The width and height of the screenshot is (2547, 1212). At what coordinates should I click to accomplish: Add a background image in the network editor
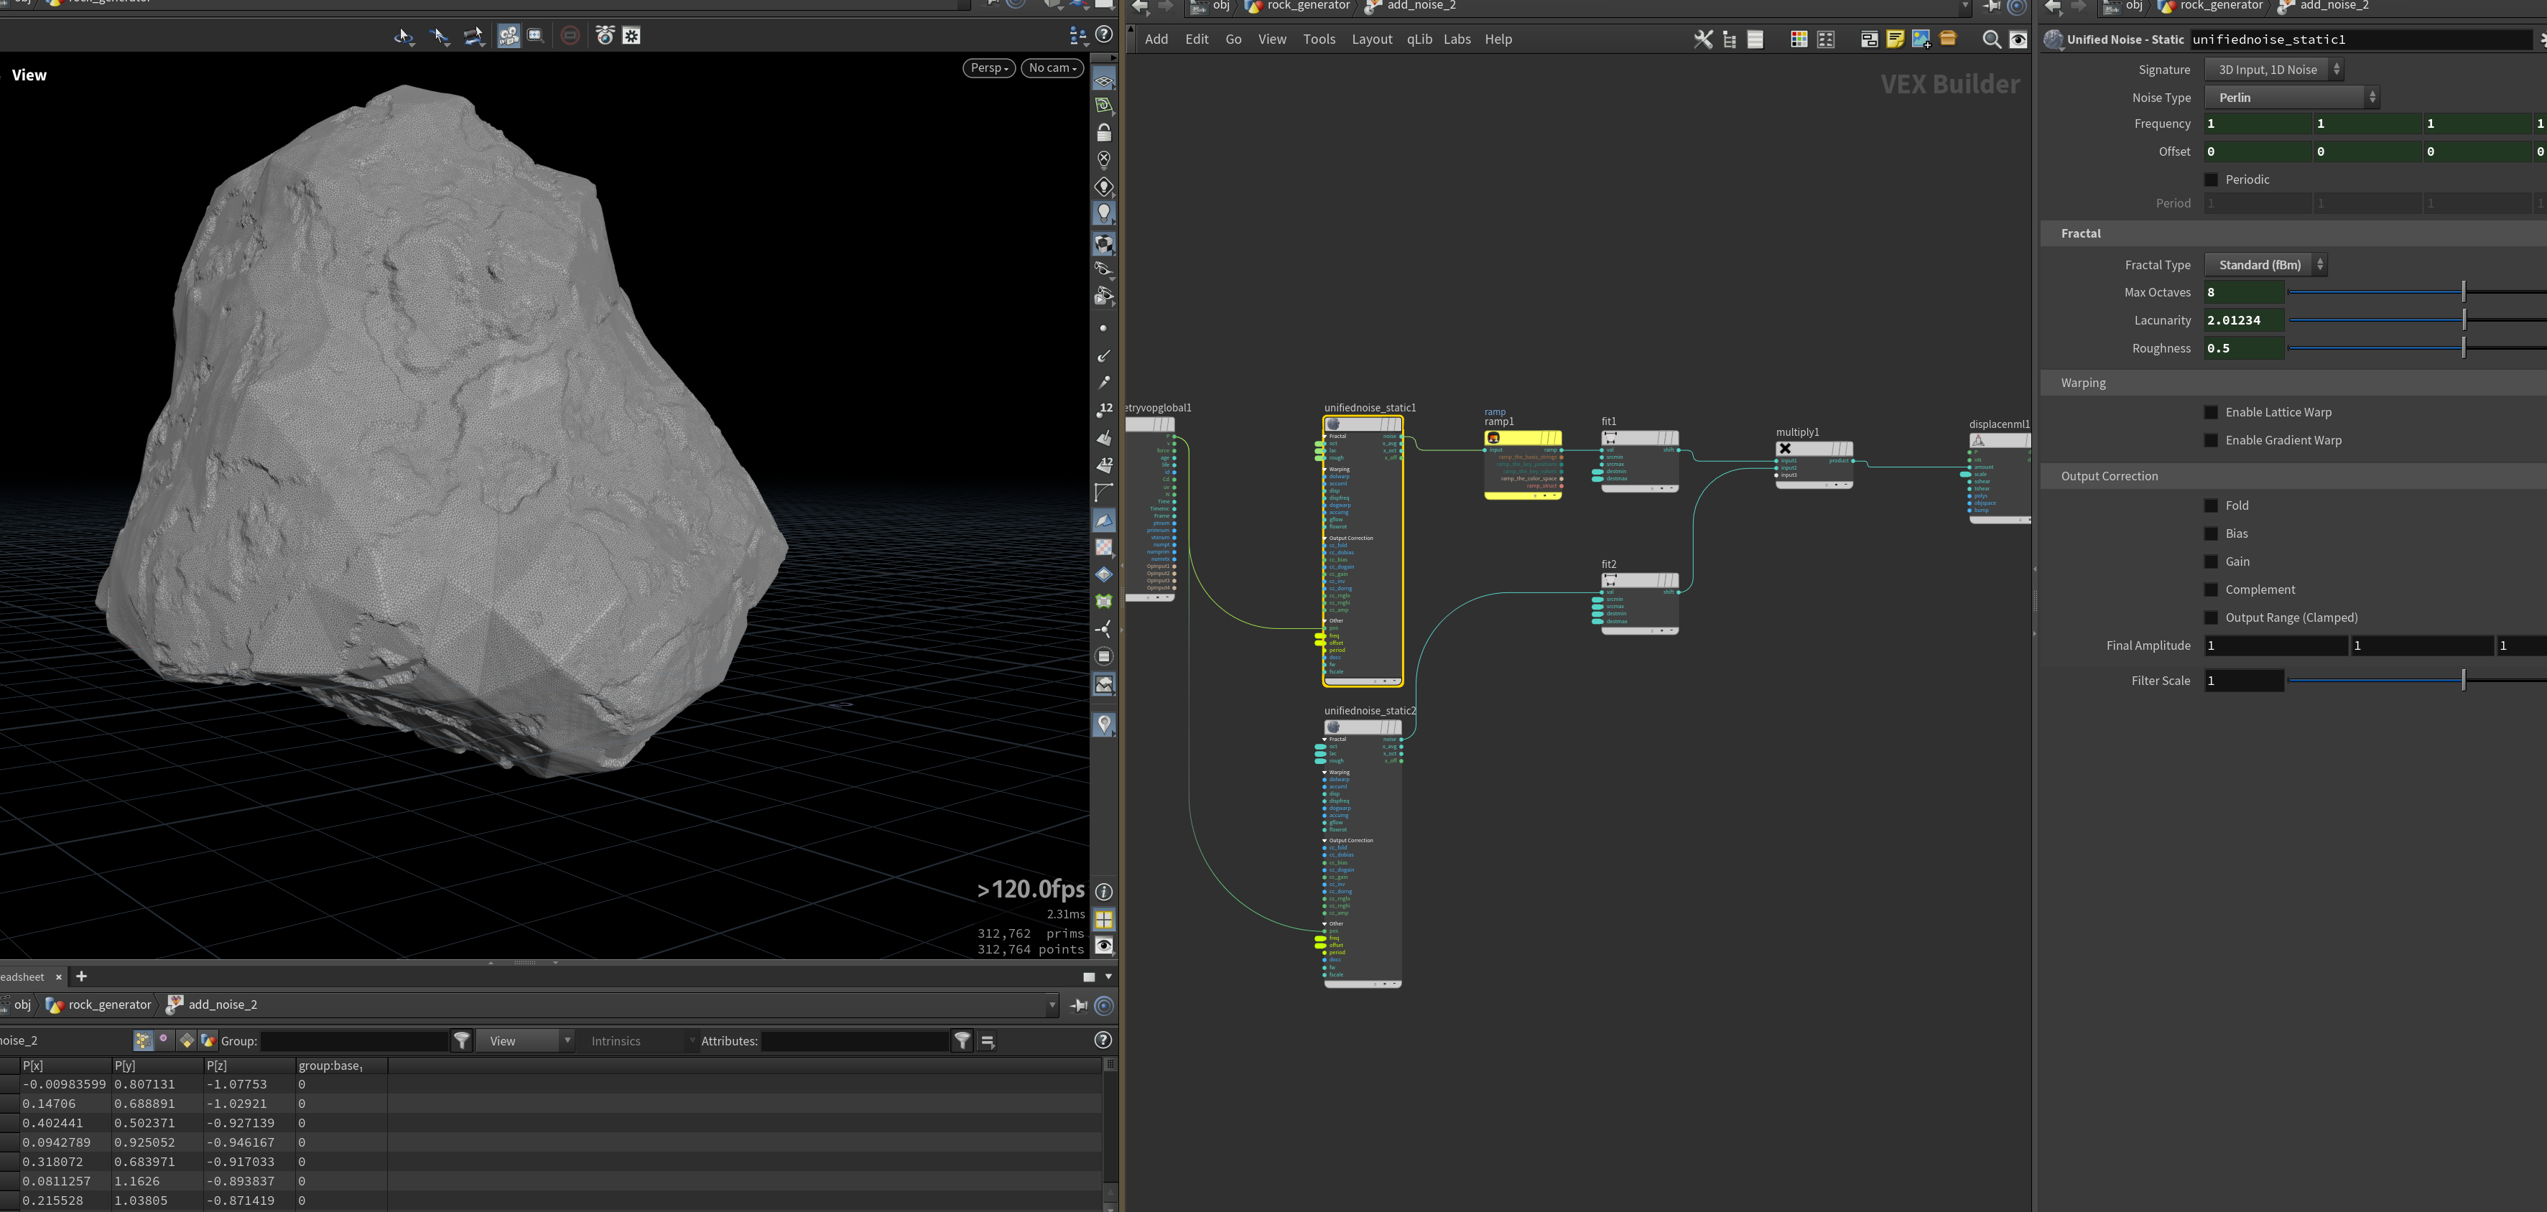[x=1920, y=39]
